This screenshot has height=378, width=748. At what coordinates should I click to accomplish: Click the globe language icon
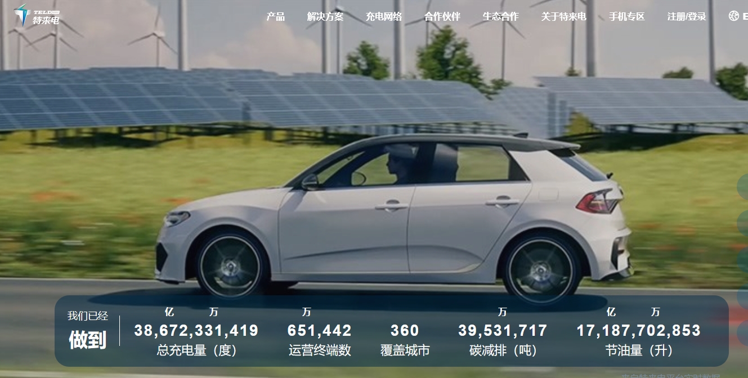coord(733,16)
